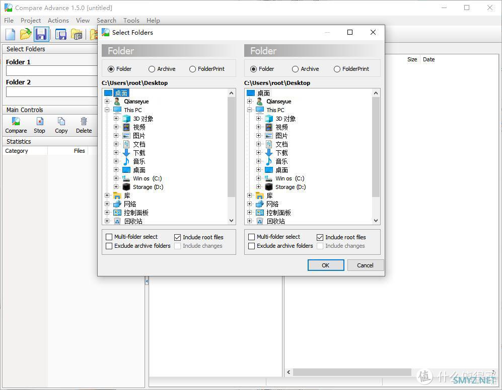Select This PC in left tree

(133, 110)
